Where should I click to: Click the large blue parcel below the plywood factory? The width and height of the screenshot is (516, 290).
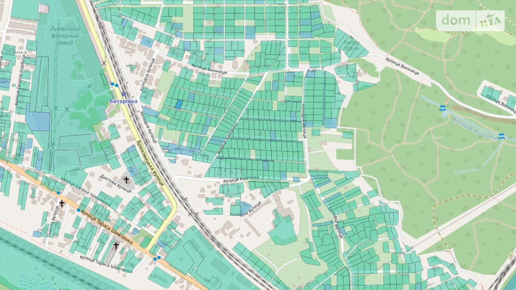(38, 121)
